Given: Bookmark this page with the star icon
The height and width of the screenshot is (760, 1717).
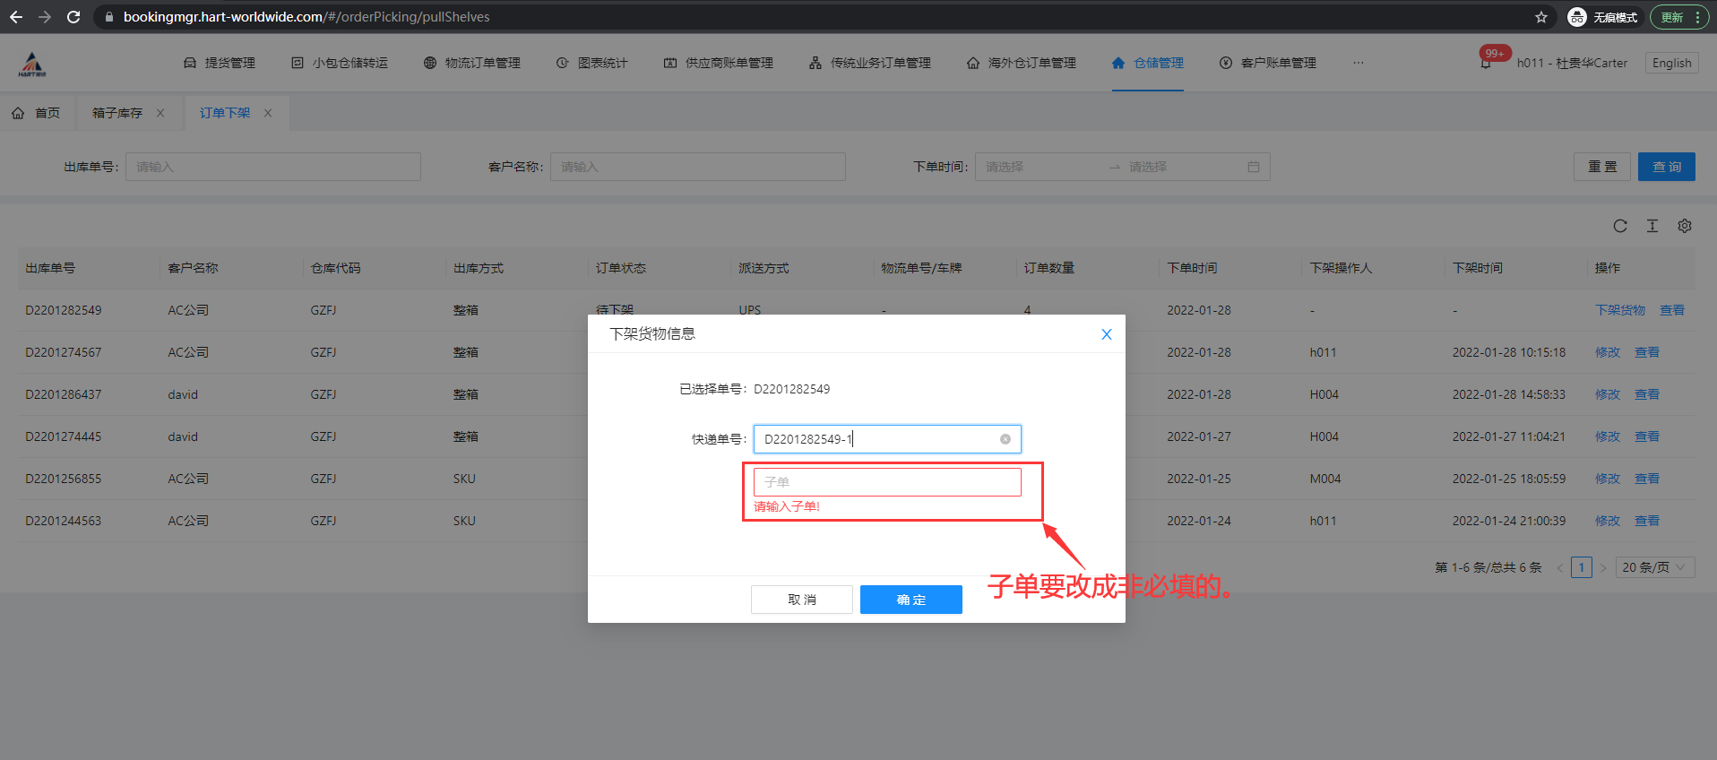Looking at the screenshot, I should pyautogui.click(x=1540, y=17).
